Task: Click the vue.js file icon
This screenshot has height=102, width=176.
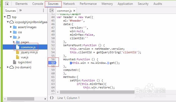Action: point(18,57)
